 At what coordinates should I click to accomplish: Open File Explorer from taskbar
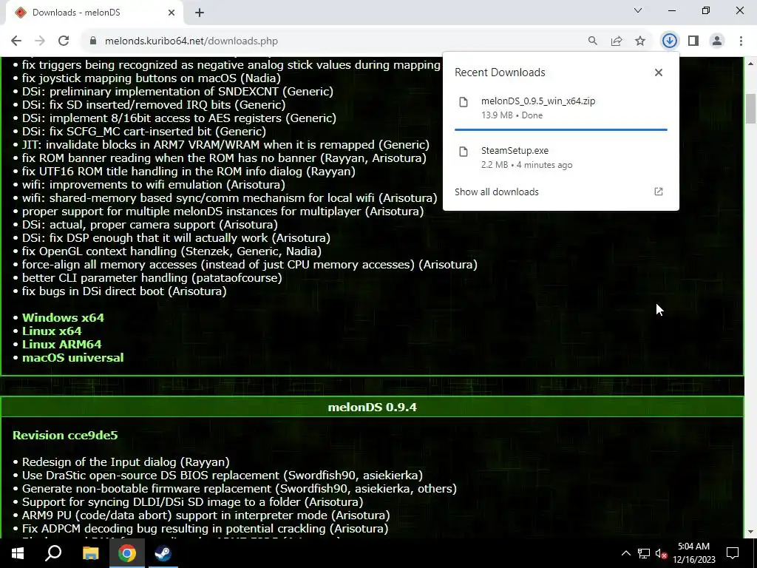[x=90, y=553]
